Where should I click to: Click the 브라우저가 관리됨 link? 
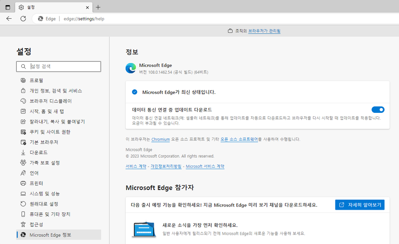click(x=264, y=31)
